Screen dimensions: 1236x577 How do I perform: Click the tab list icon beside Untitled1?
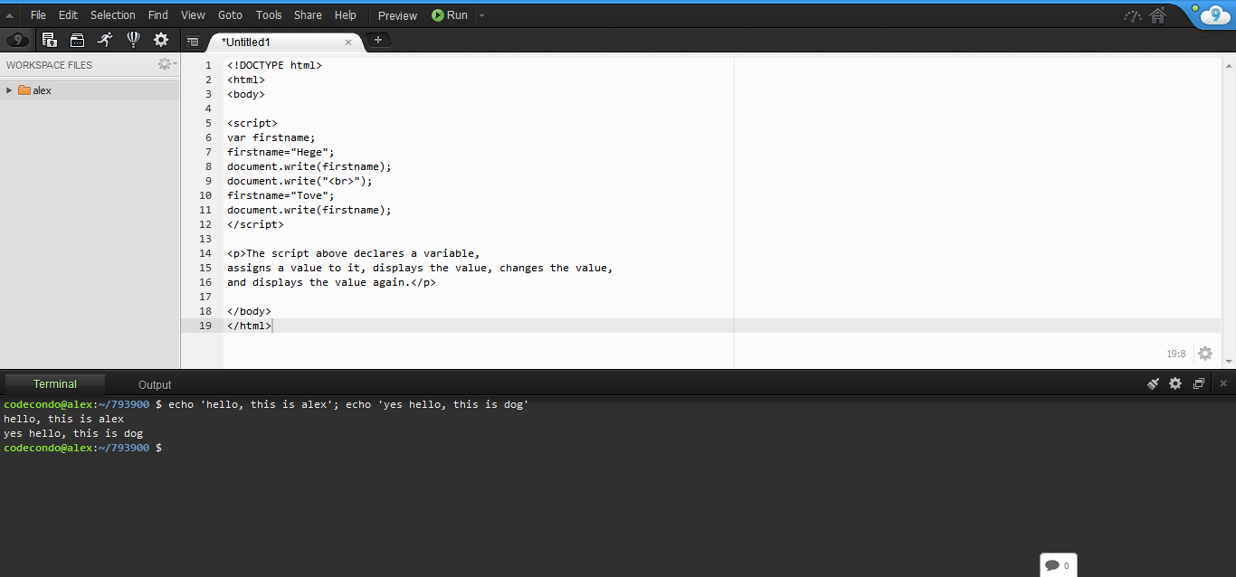point(193,41)
